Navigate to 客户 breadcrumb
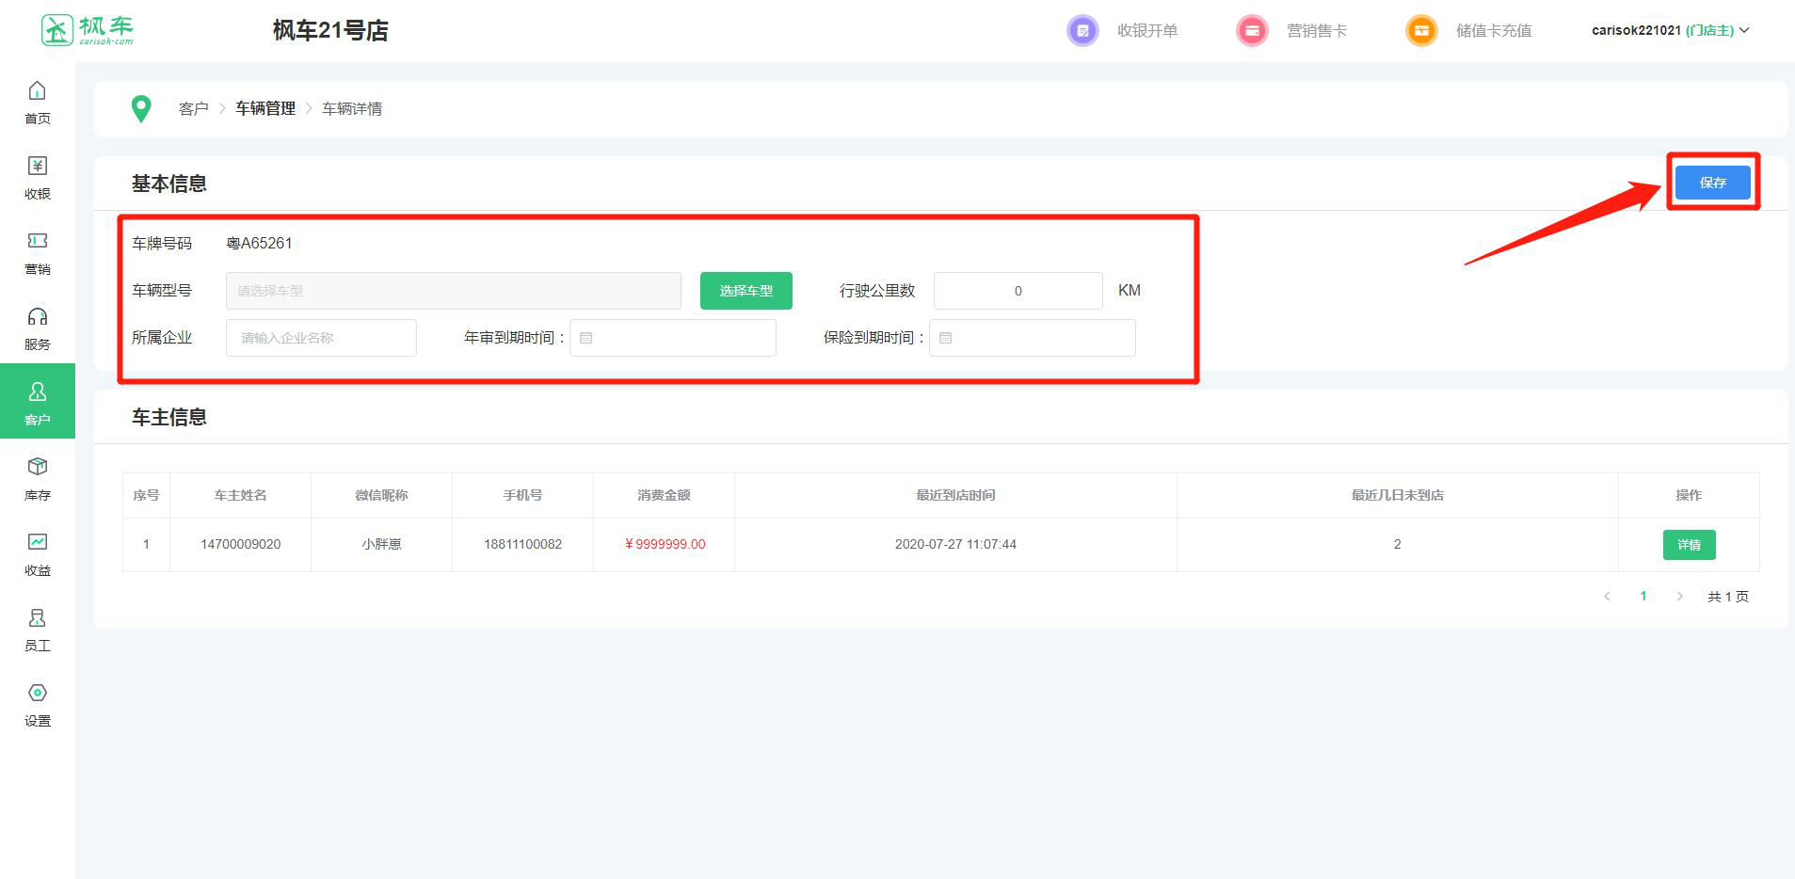The width and height of the screenshot is (1795, 879). tap(194, 109)
